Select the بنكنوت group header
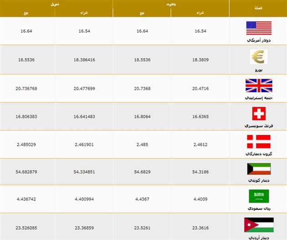Screen dimensions: 287x240 click(x=171, y=4)
